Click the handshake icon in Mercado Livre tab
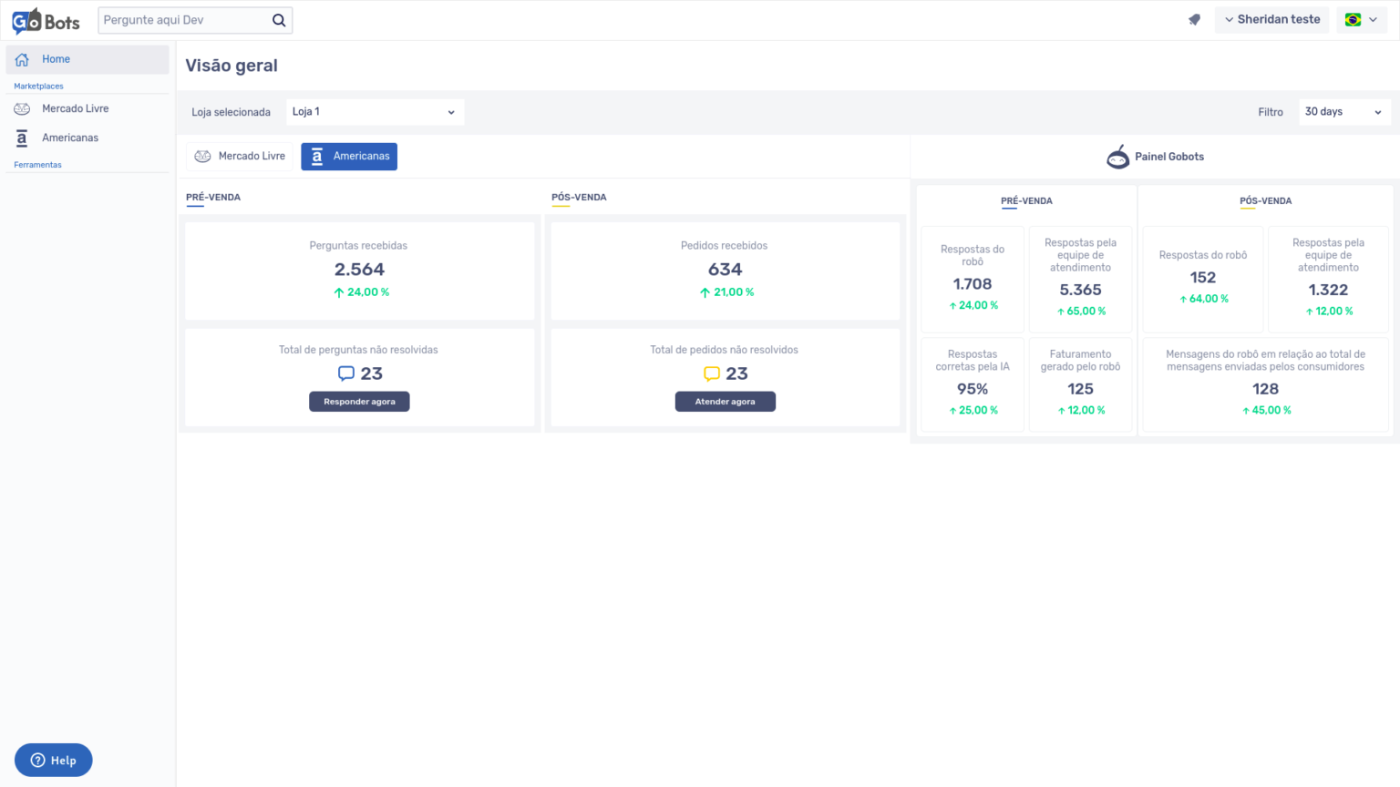Screen dimensions: 1400x787 [x=203, y=157]
